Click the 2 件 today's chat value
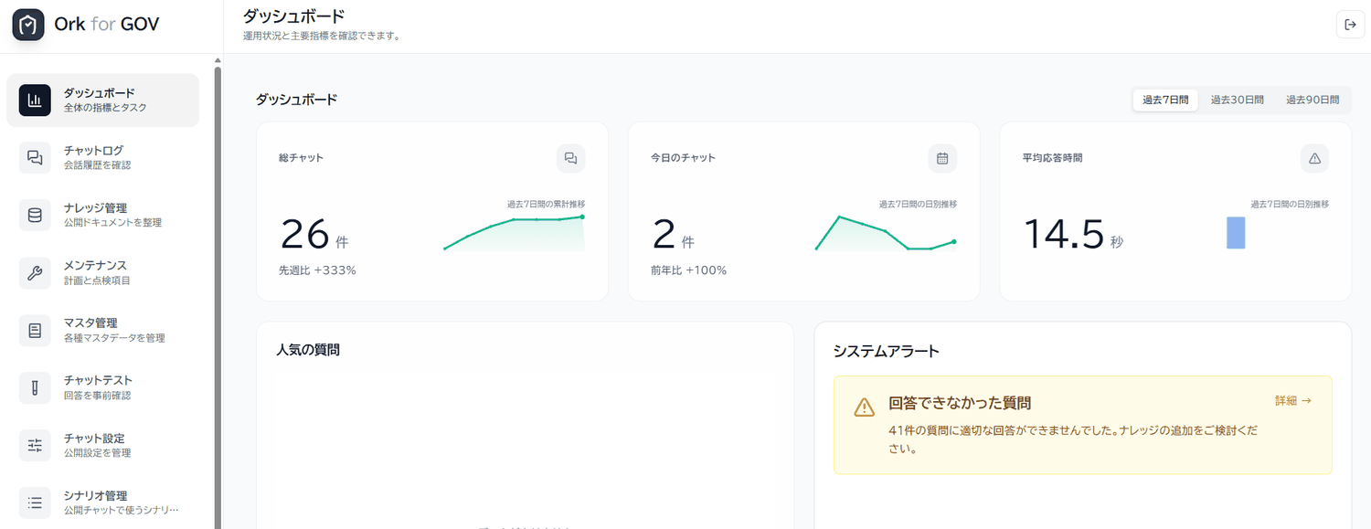The height and width of the screenshot is (529, 1371). click(674, 236)
